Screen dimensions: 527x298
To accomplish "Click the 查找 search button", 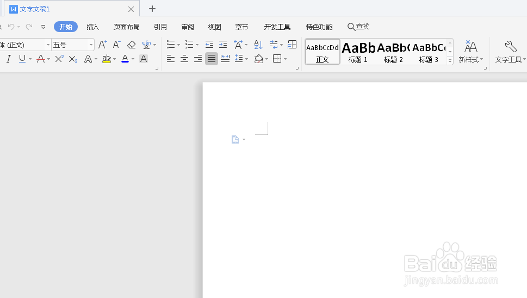I will 358,27.
